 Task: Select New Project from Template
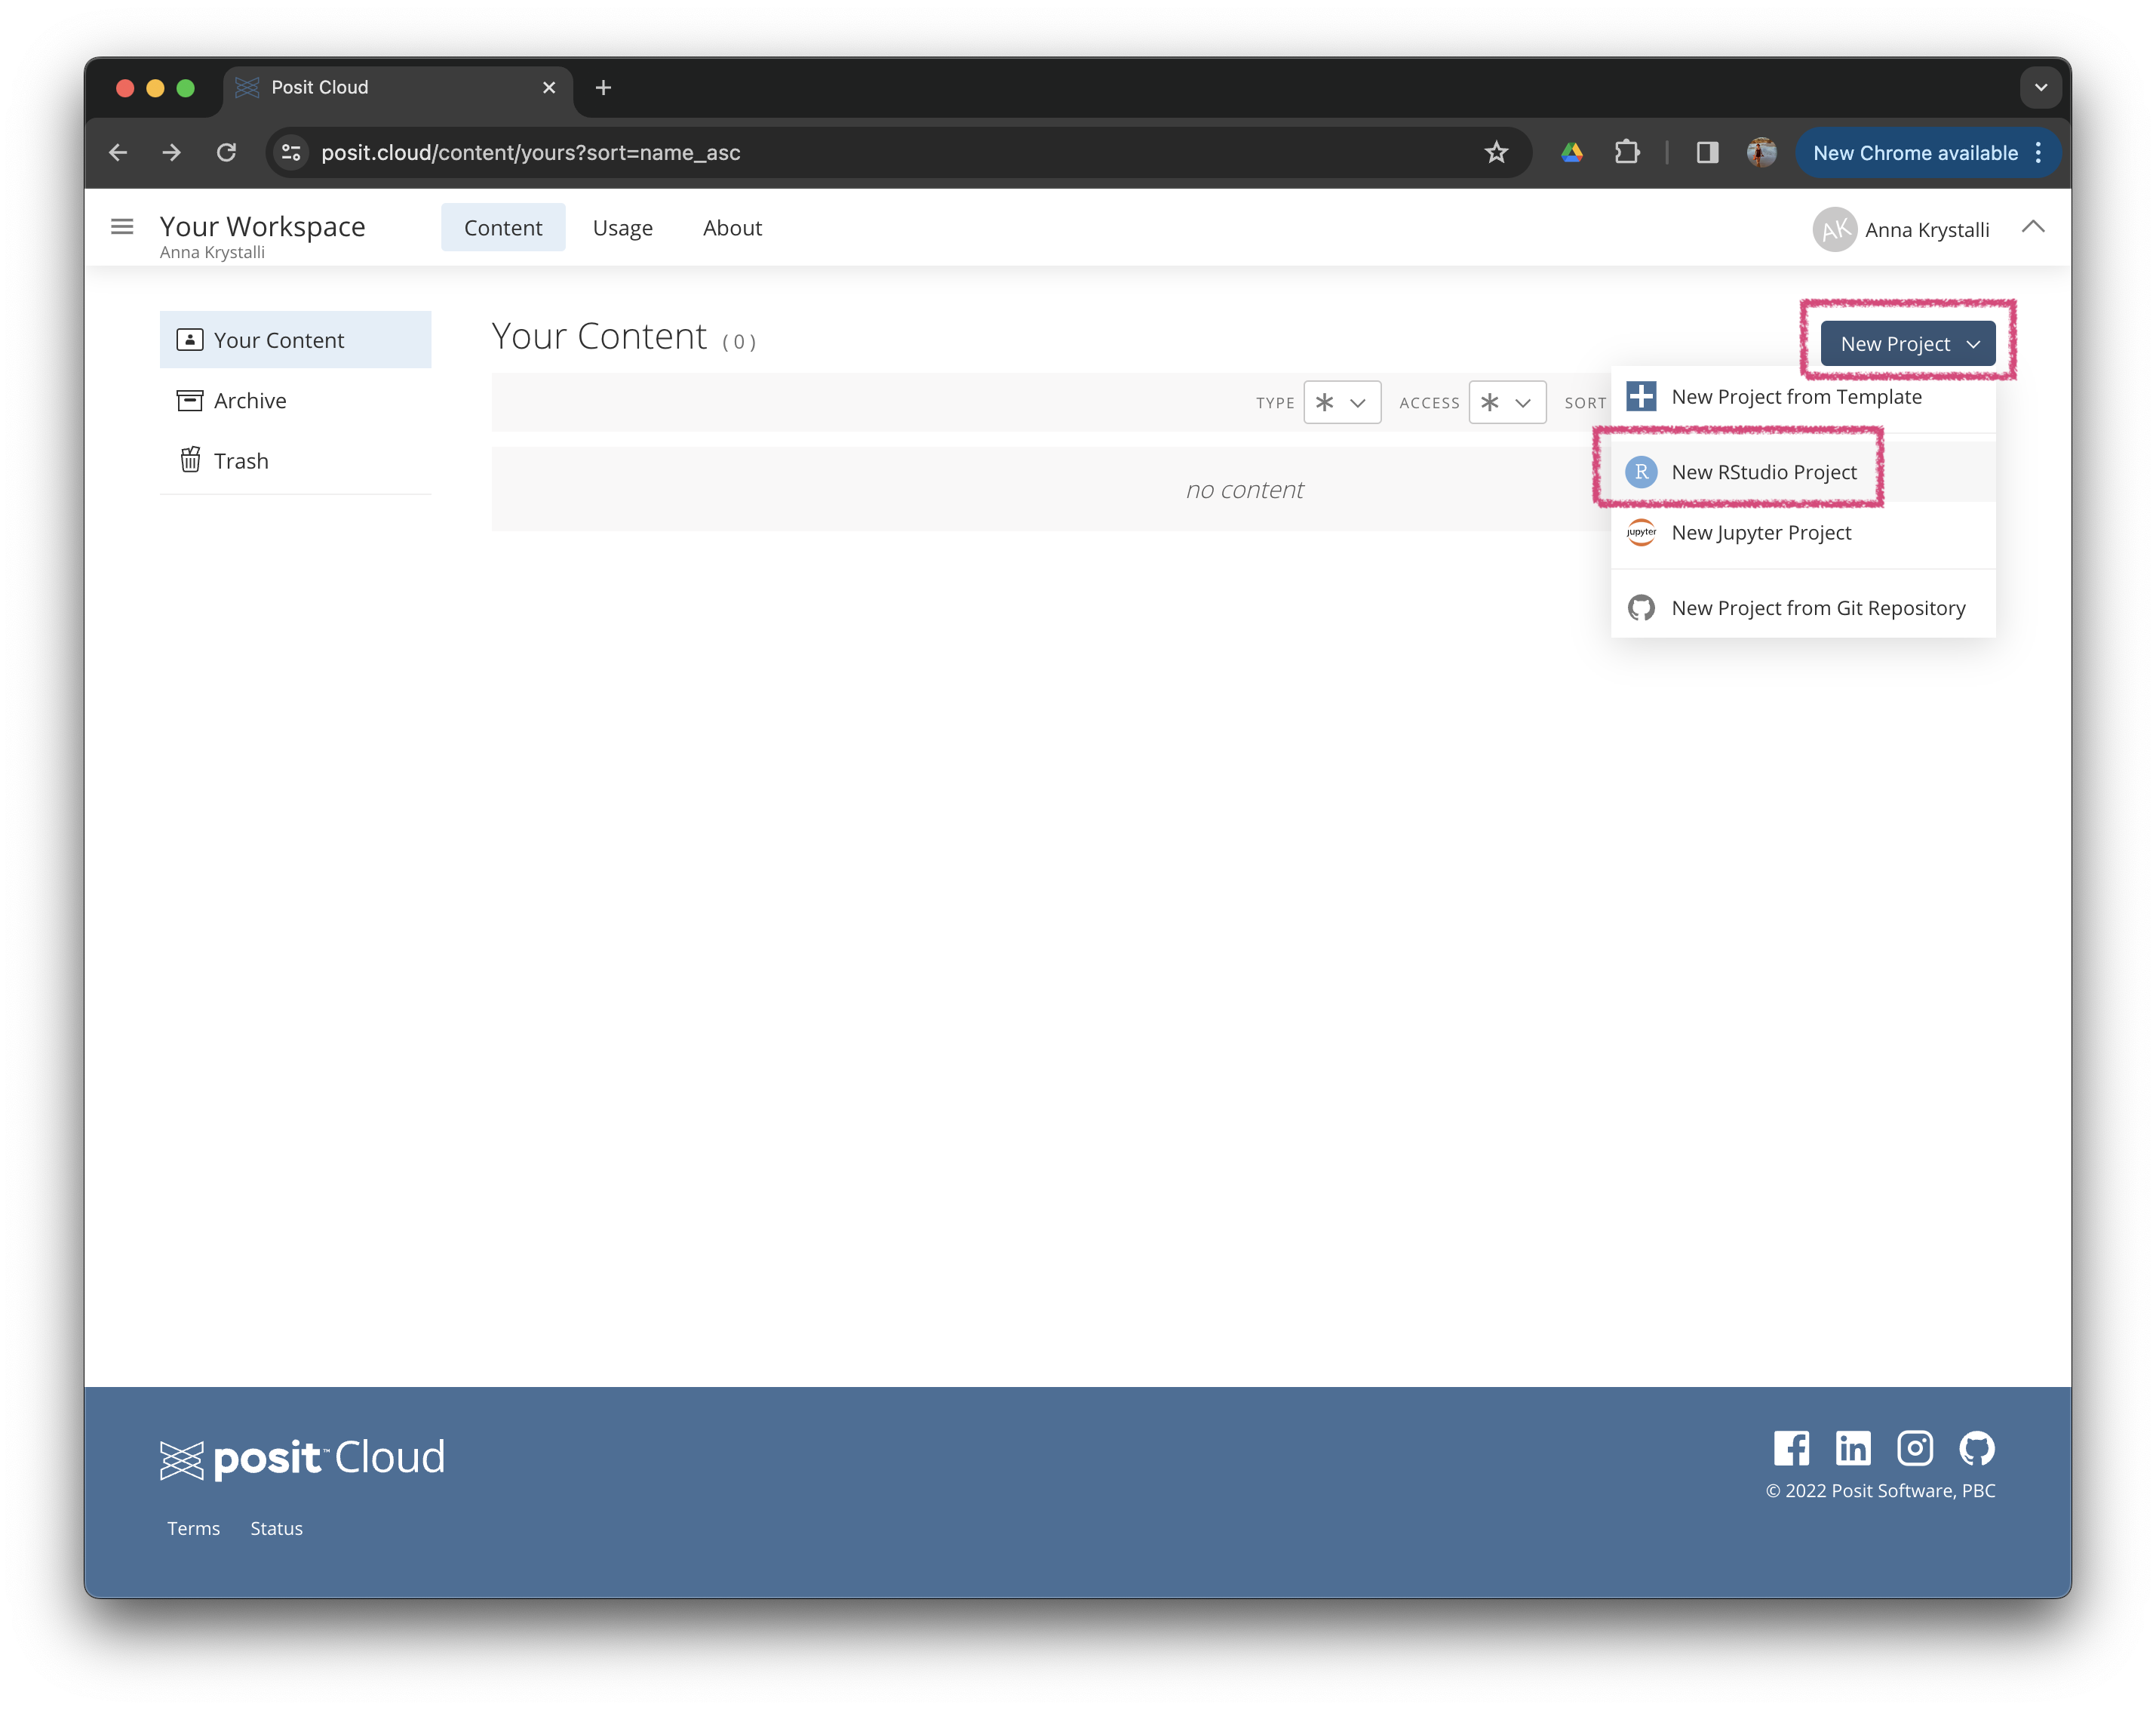(x=1803, y=396)
